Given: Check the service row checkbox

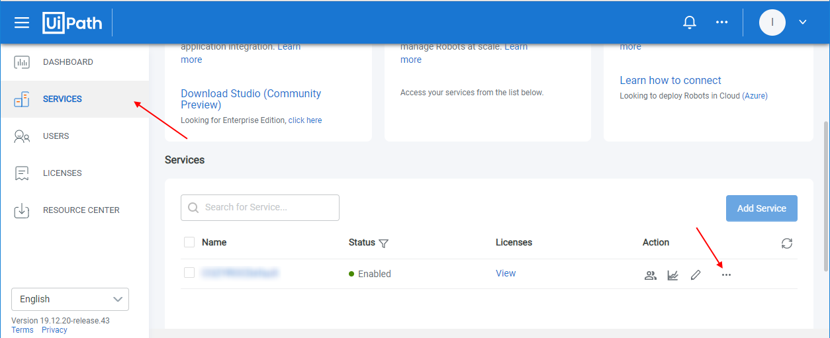Looking at the screenshot, I should (189, 273).
